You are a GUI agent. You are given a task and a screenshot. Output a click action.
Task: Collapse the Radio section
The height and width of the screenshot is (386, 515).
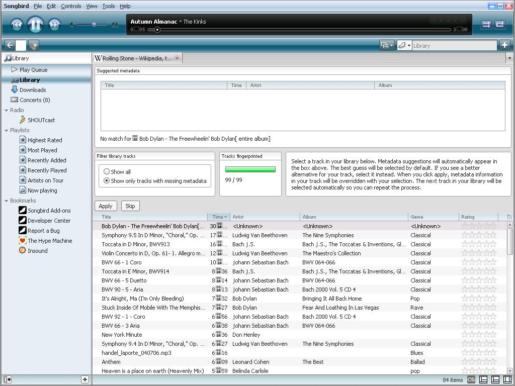click(x=6, y=110)
